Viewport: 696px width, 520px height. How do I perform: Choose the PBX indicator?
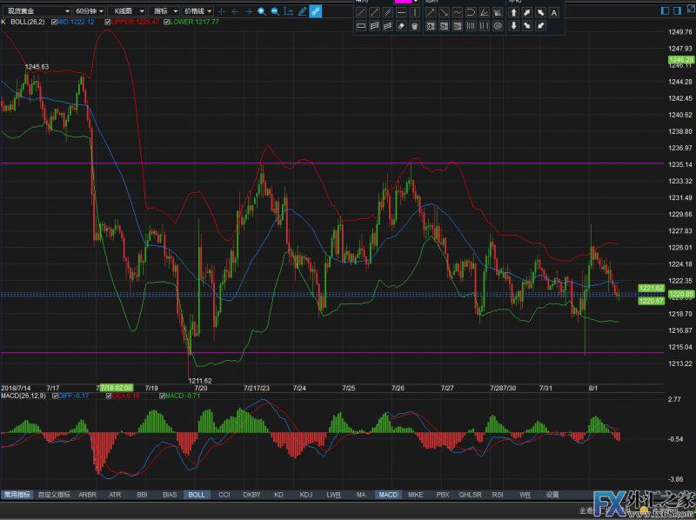443,494
